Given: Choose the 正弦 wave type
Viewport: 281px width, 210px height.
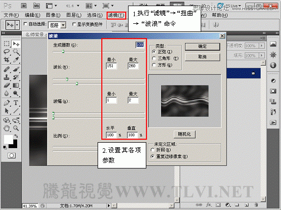Looking at the screenshot, I should click(x=154, y=52).
